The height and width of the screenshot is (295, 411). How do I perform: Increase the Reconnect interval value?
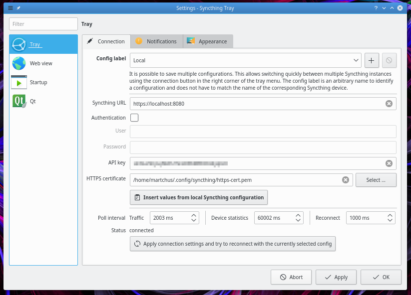tap(390, 215)
